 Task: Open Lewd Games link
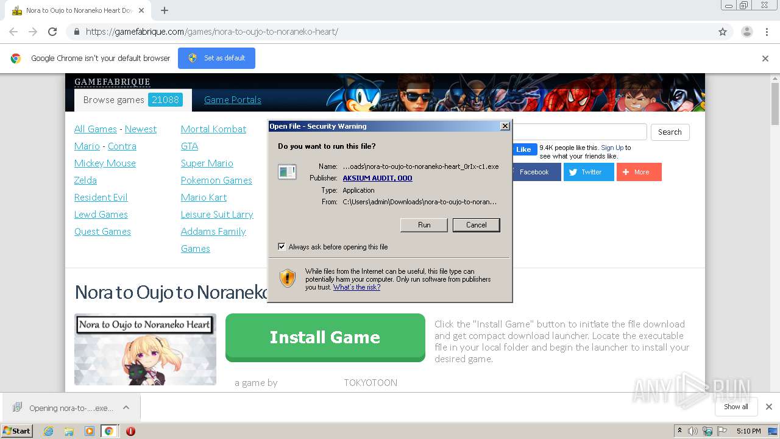tap(101, 215)
